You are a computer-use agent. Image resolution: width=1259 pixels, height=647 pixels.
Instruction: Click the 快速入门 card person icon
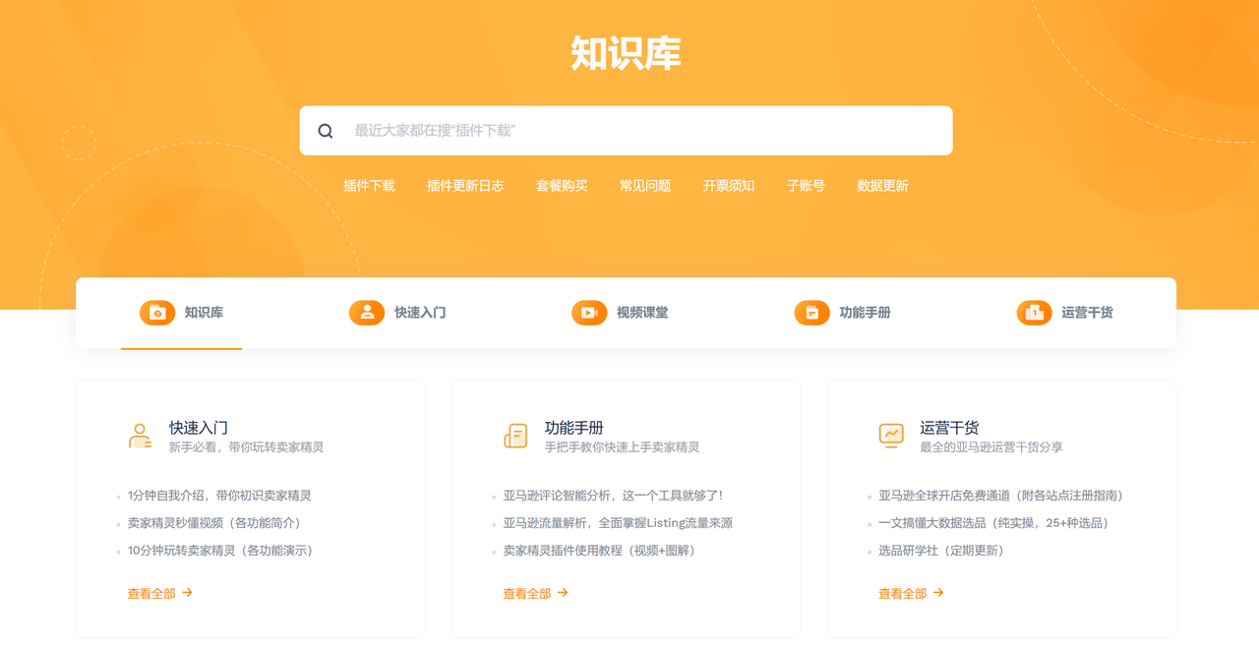[x=140, y=436]
